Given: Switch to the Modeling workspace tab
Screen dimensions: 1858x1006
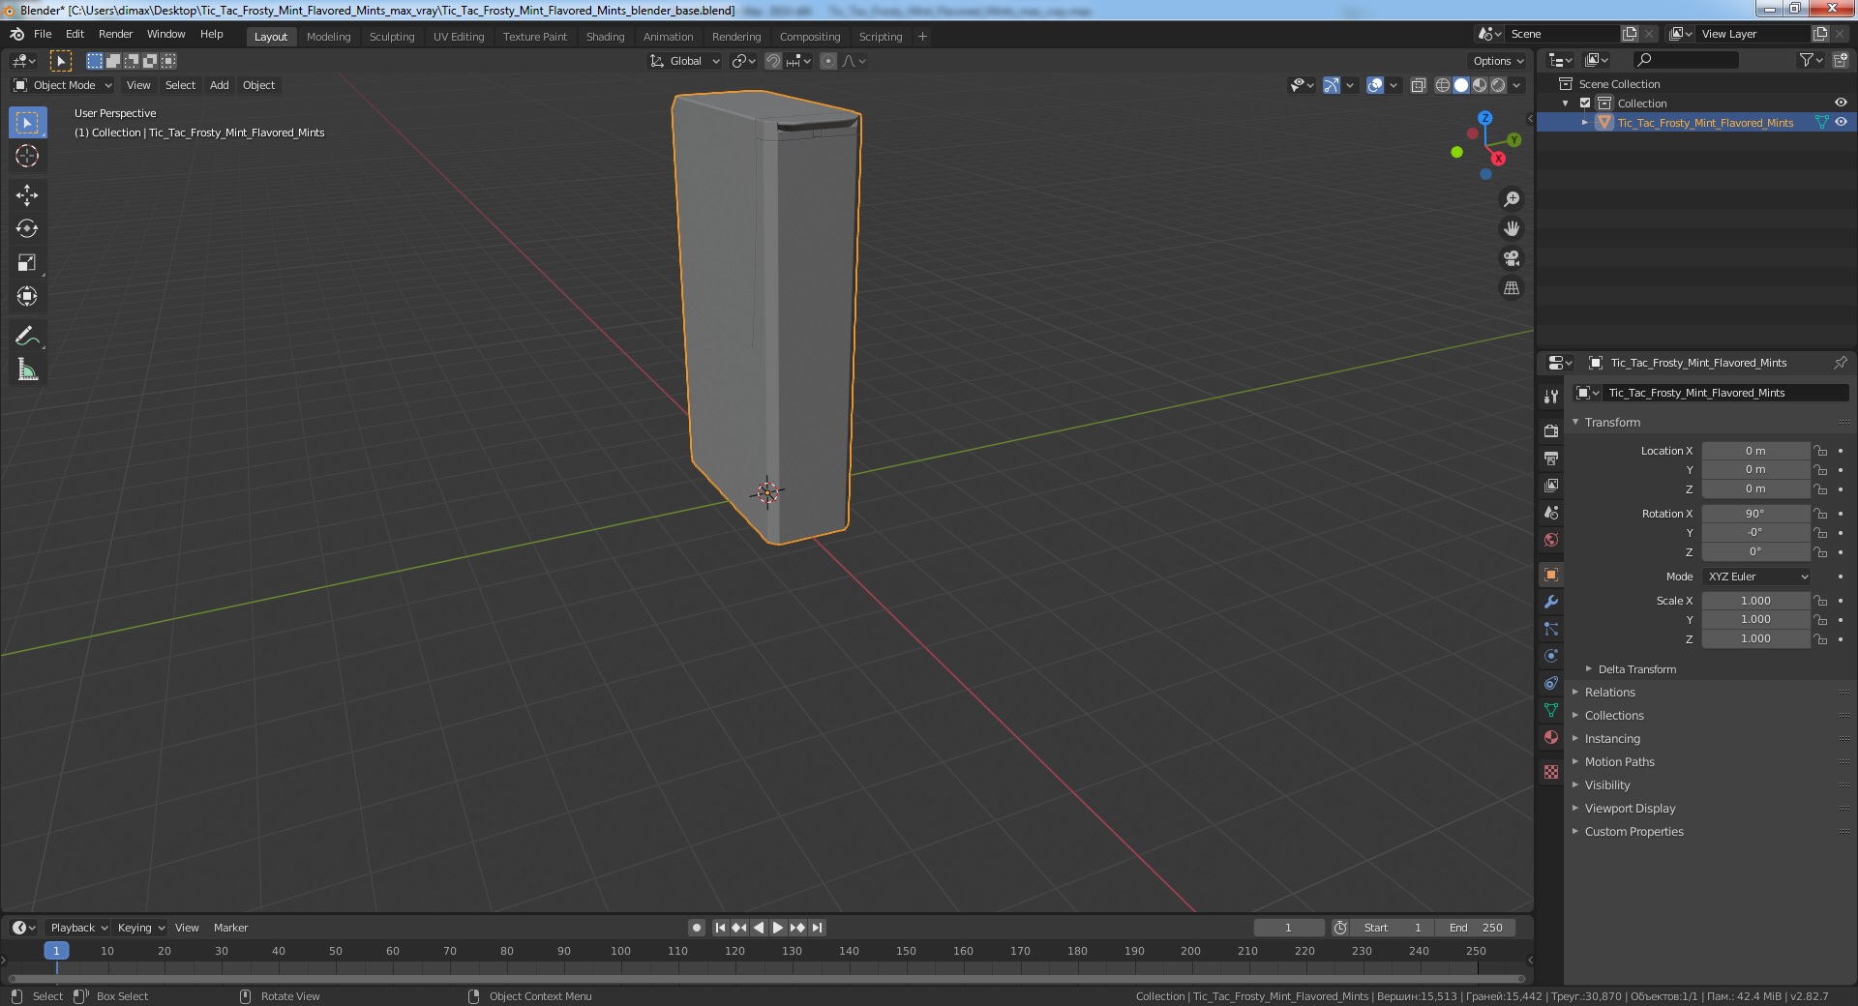Looking at the screenshot, I should [328, 37].
